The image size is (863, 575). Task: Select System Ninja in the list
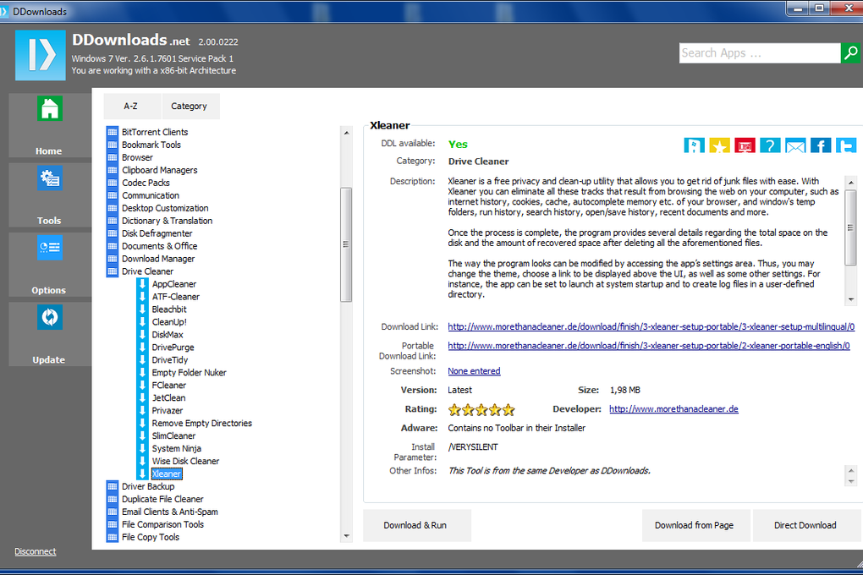click(x=176, y=448)
